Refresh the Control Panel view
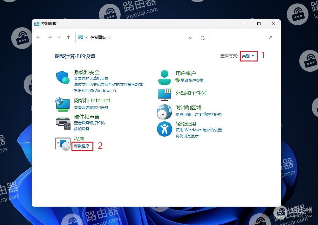 [x=203, y=38]
